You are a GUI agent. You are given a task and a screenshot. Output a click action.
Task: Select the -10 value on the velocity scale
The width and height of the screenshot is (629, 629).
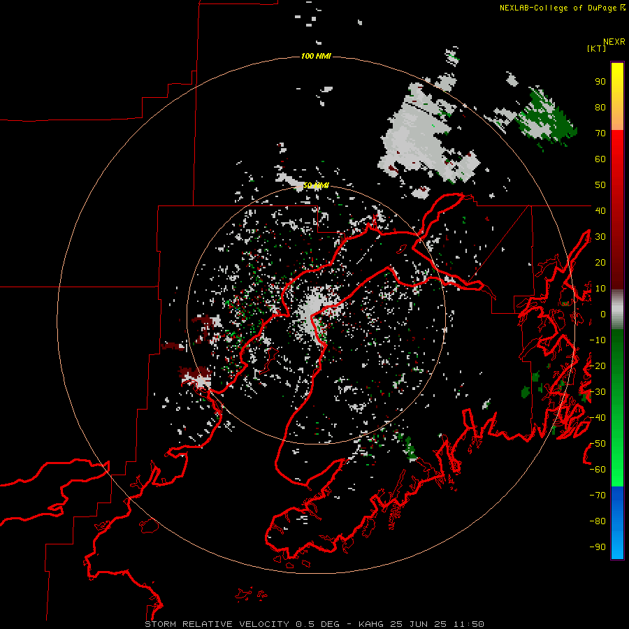[598, 340]
